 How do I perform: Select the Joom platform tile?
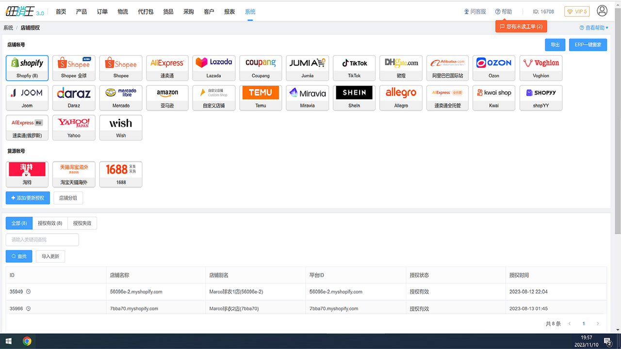(x=27, y=98)
